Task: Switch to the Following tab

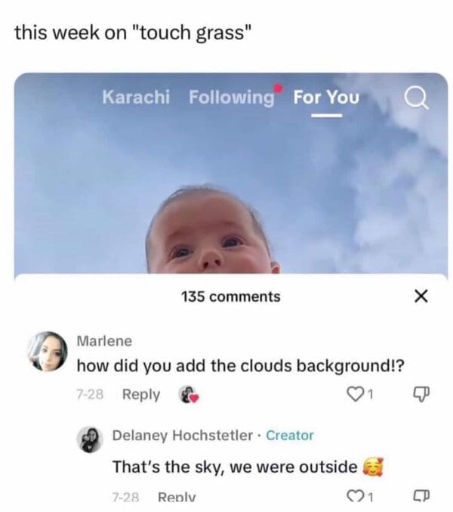Action: point(232,98)
